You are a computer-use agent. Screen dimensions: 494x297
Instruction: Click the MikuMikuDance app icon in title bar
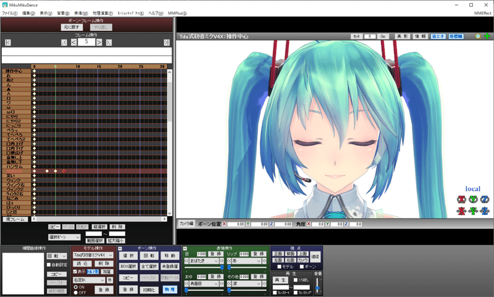click(5, 5)
